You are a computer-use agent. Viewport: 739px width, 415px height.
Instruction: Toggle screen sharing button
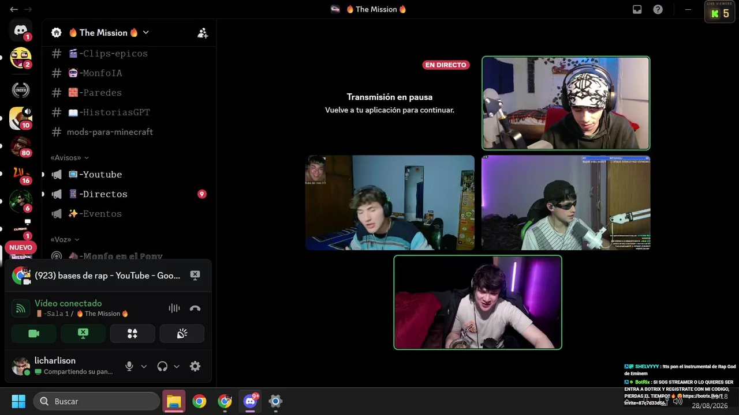[83, 334]
